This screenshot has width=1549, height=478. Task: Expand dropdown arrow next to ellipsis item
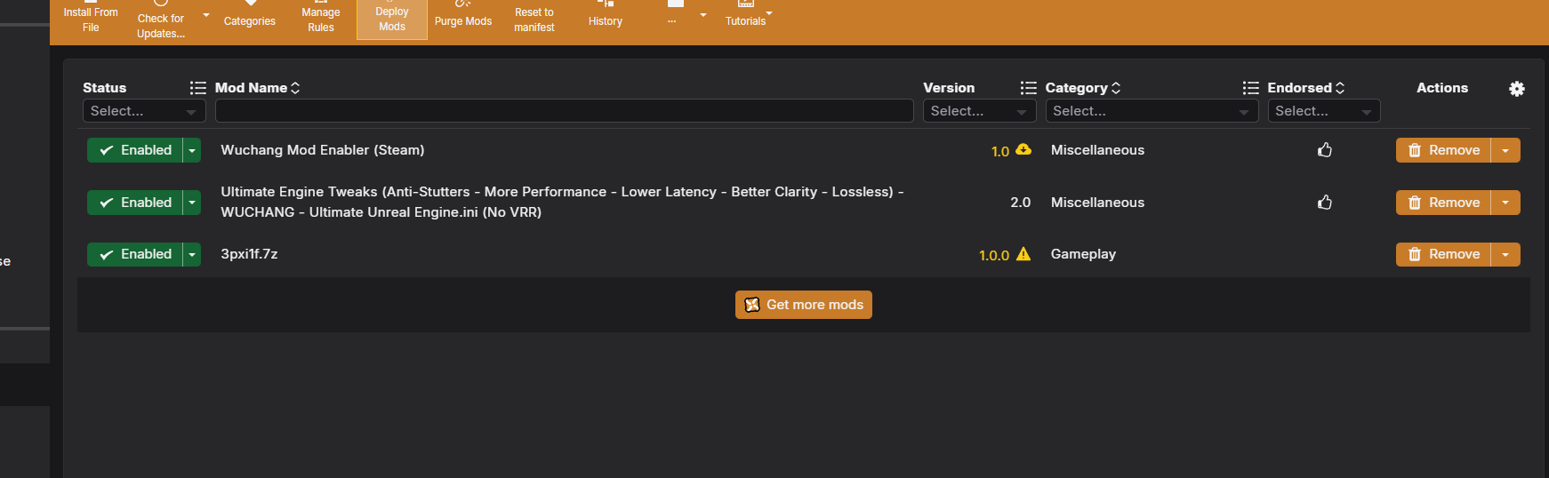[x=703, y=15]
